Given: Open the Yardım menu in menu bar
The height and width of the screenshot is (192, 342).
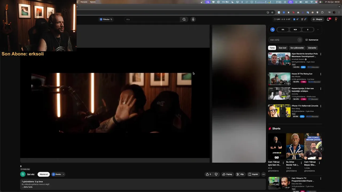Looking at the screenshot, I should 93,2.
